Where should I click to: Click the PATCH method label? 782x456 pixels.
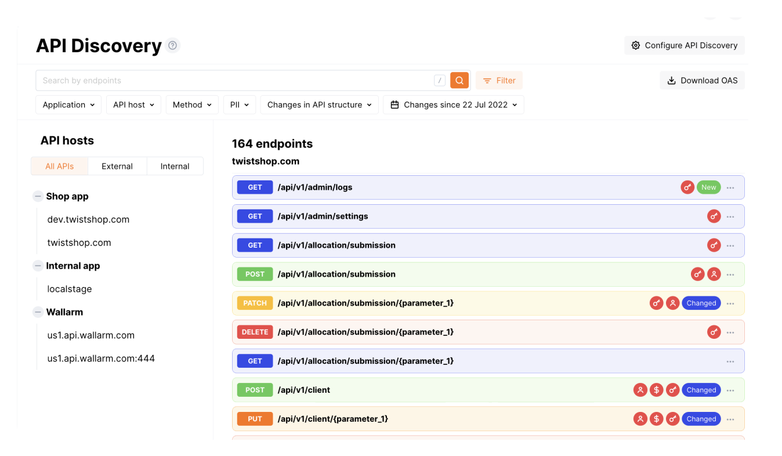[255, 303]
